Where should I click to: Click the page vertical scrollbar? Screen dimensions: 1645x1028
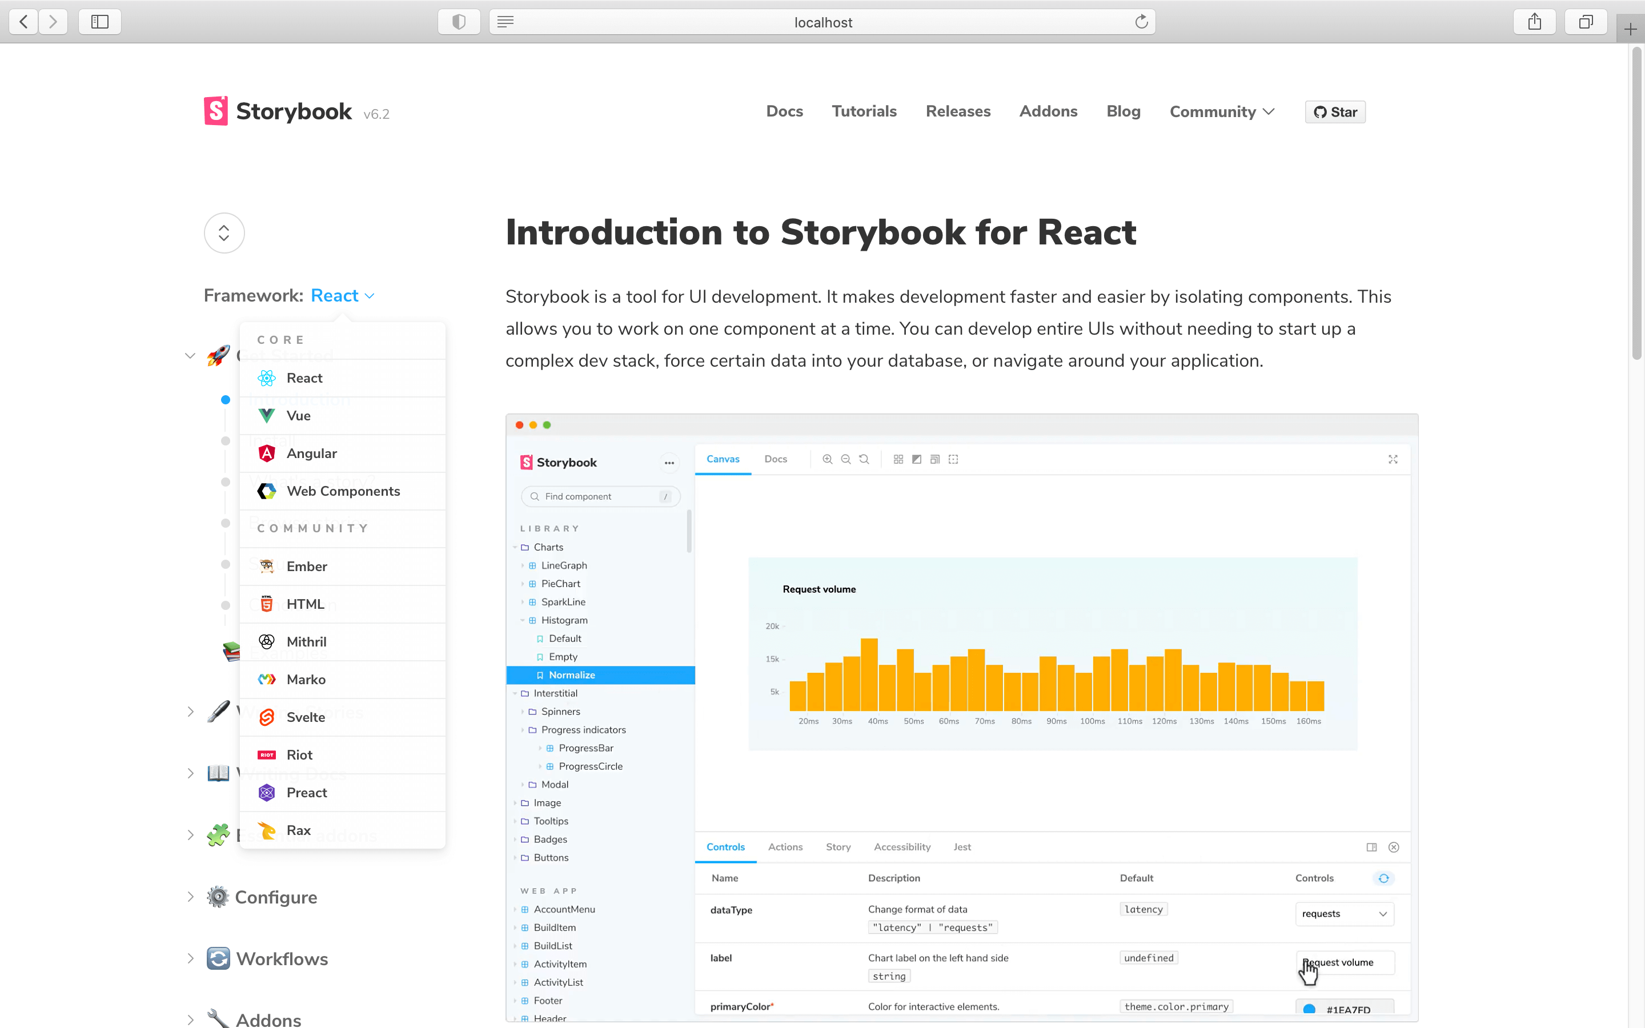[x=1636, y=203]
